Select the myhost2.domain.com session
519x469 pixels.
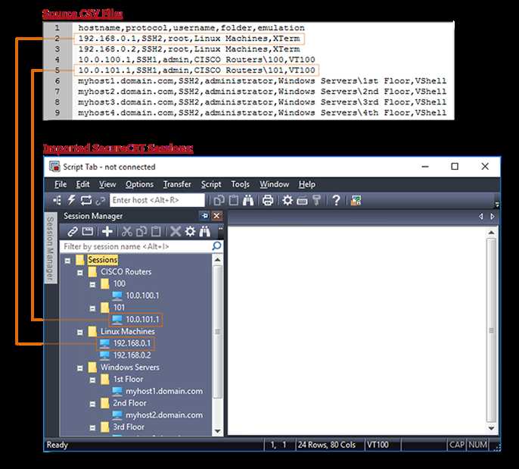coord(164,415)
